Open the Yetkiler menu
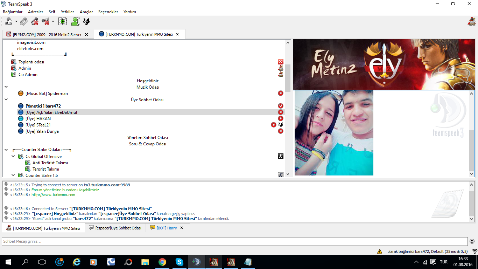The width and height of the screenshot is (478, 269). coord(68,12)
